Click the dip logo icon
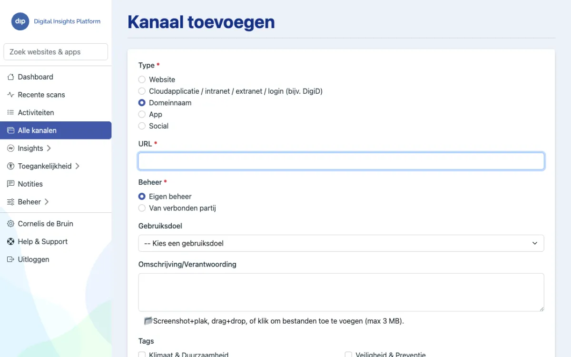Image resolution: width=571 pixels, height=357 pixels. click(x=20, y=21)
